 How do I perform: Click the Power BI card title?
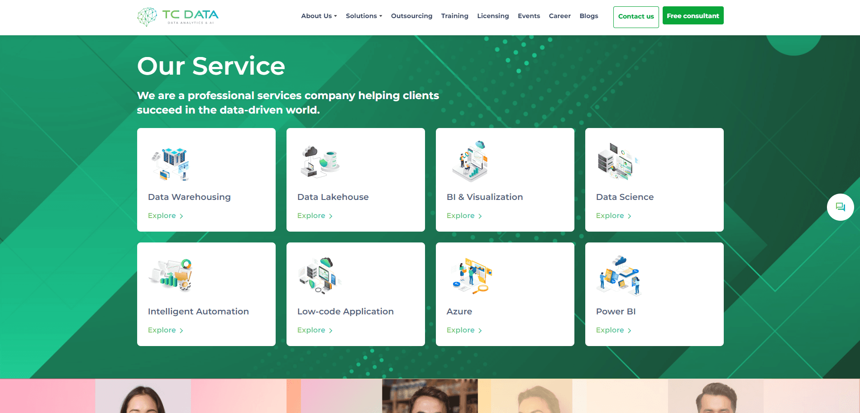616,312
